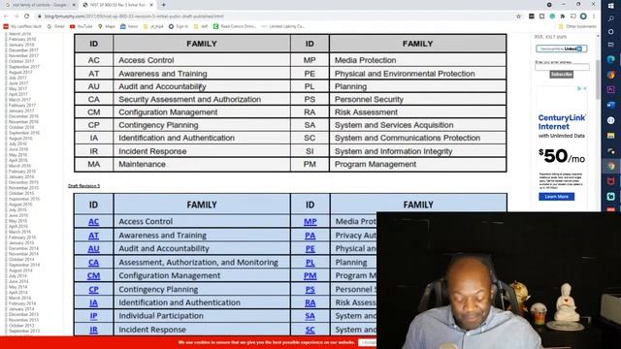The height and width of the screenshot is (349, 621).
Task: Open the RA family link
Action: (310, 302)
